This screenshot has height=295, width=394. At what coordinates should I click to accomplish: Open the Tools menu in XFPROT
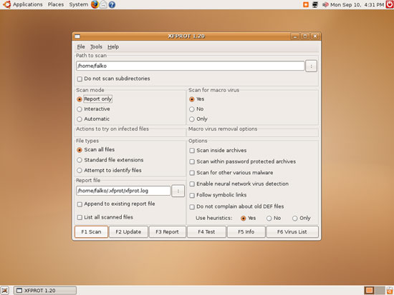(x=96, y=46)
